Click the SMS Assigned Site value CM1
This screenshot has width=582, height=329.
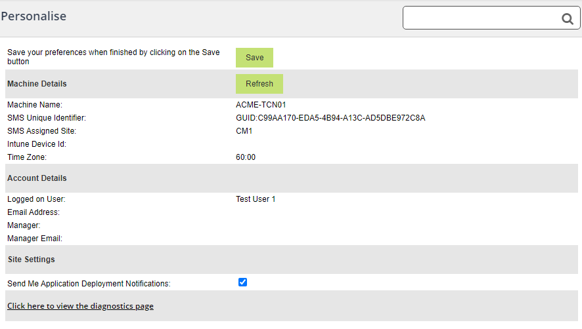coord(244,131)
